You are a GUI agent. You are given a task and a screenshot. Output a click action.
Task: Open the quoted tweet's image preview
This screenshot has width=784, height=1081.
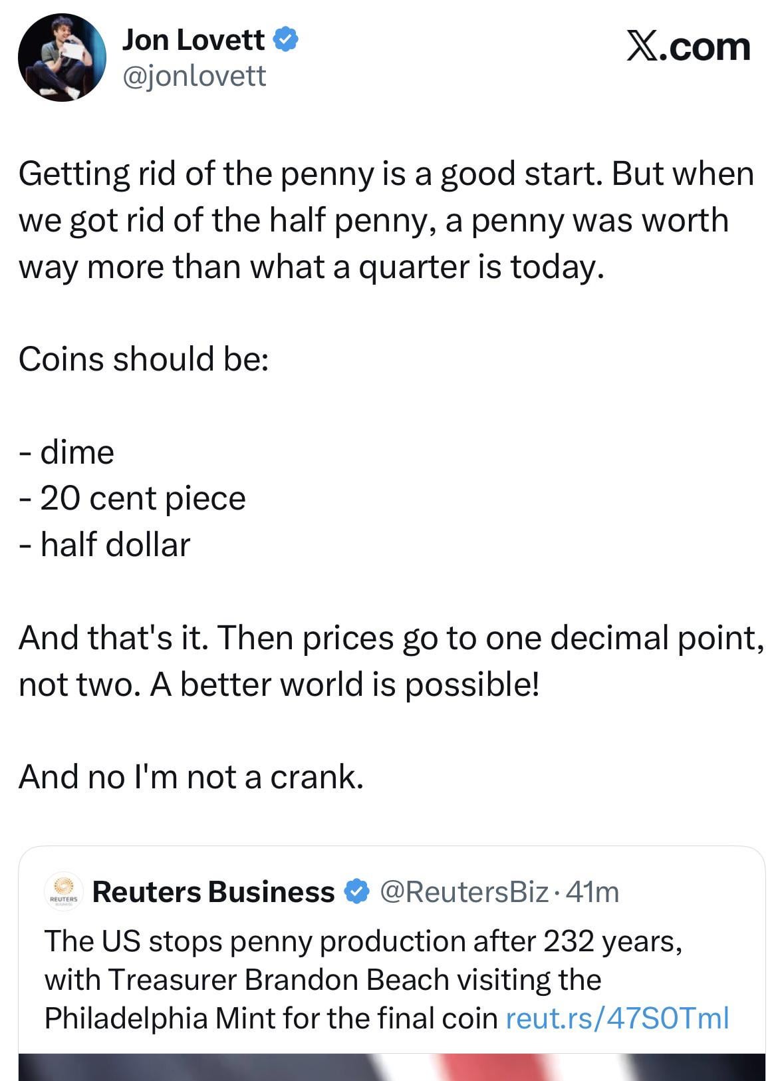(x=392, y=1066)
